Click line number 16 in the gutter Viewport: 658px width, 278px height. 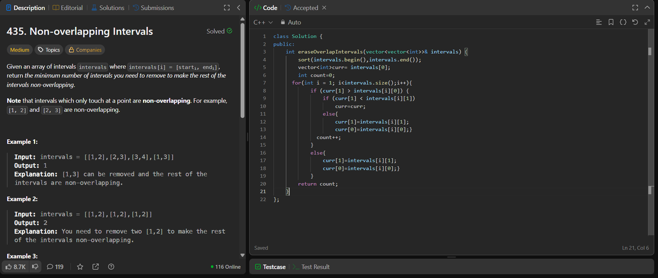click(263, 152)
